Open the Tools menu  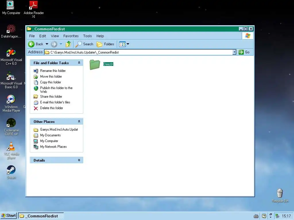pos(87,36)
